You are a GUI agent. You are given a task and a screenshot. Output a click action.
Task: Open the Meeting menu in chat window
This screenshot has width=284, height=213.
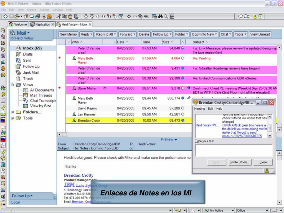tap(199, 108)
